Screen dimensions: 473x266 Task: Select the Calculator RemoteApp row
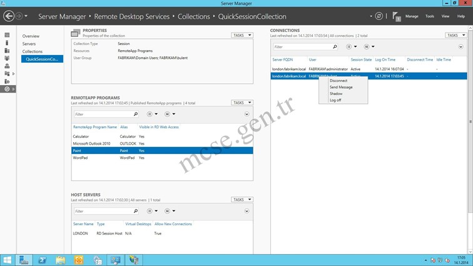click(x=162, y=136)
